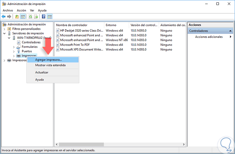Click the Back arrow toolbar icon
This screenshot has width=235, height=154.
pyautogui.click(x=4, y=16)
